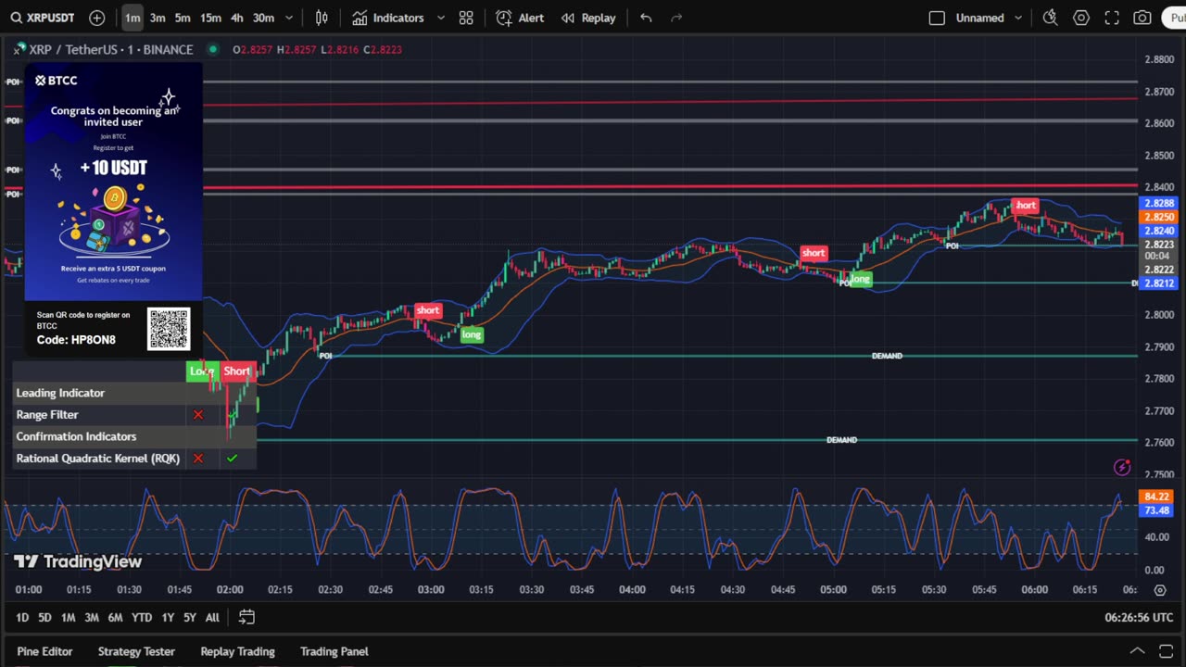Click the green market status dot
The image size is (1186, 667).
(213, 49)
